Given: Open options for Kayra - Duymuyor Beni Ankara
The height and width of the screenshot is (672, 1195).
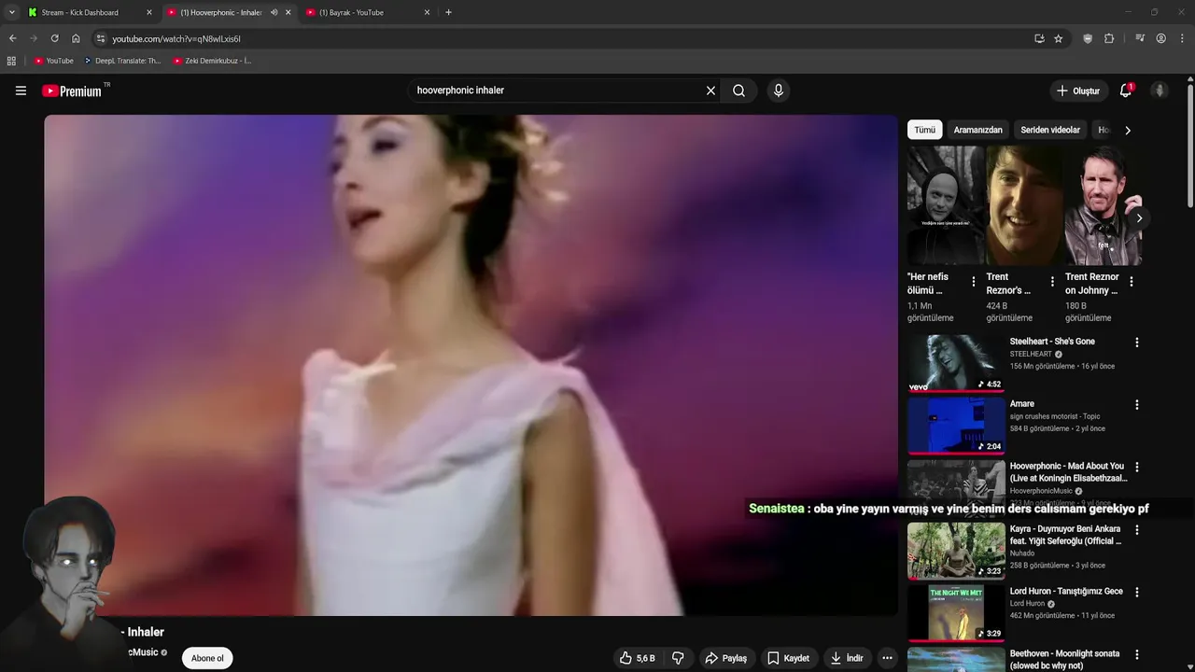Looking at the screenshot, I should tap(1136, 529).
